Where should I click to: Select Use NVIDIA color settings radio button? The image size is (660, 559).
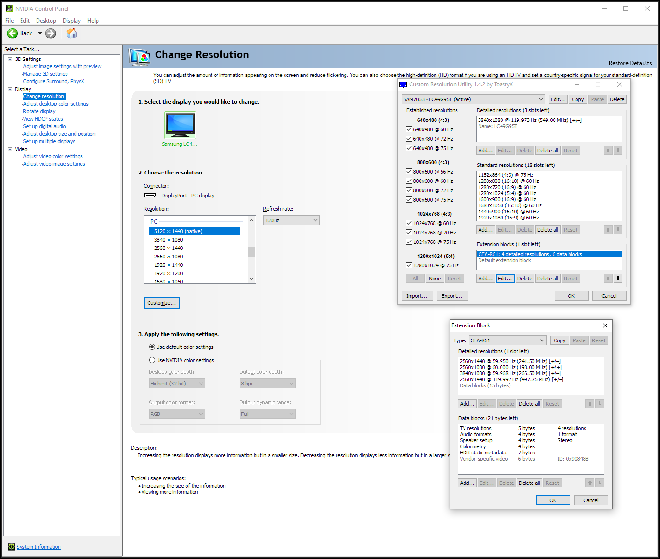(152, 360)
